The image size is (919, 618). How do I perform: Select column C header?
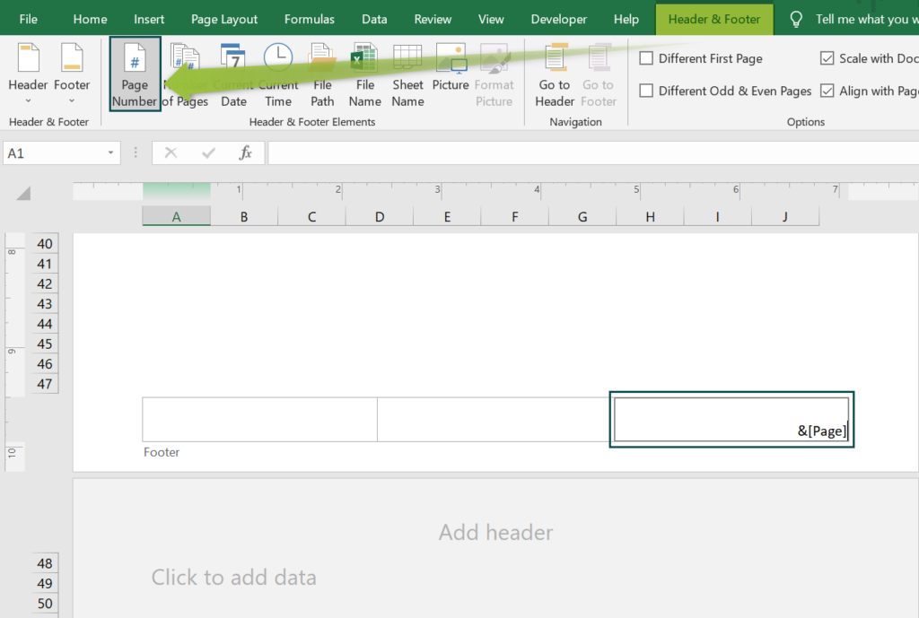click(311, 217)
